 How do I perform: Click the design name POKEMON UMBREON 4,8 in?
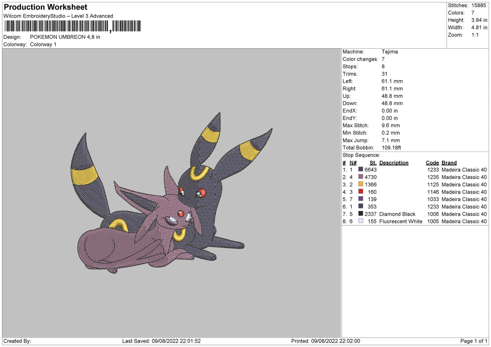(x=65, y=37)
